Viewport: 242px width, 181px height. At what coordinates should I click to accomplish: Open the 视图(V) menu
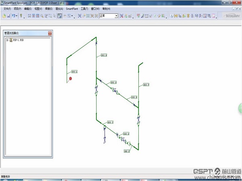[x=38, y=9]
